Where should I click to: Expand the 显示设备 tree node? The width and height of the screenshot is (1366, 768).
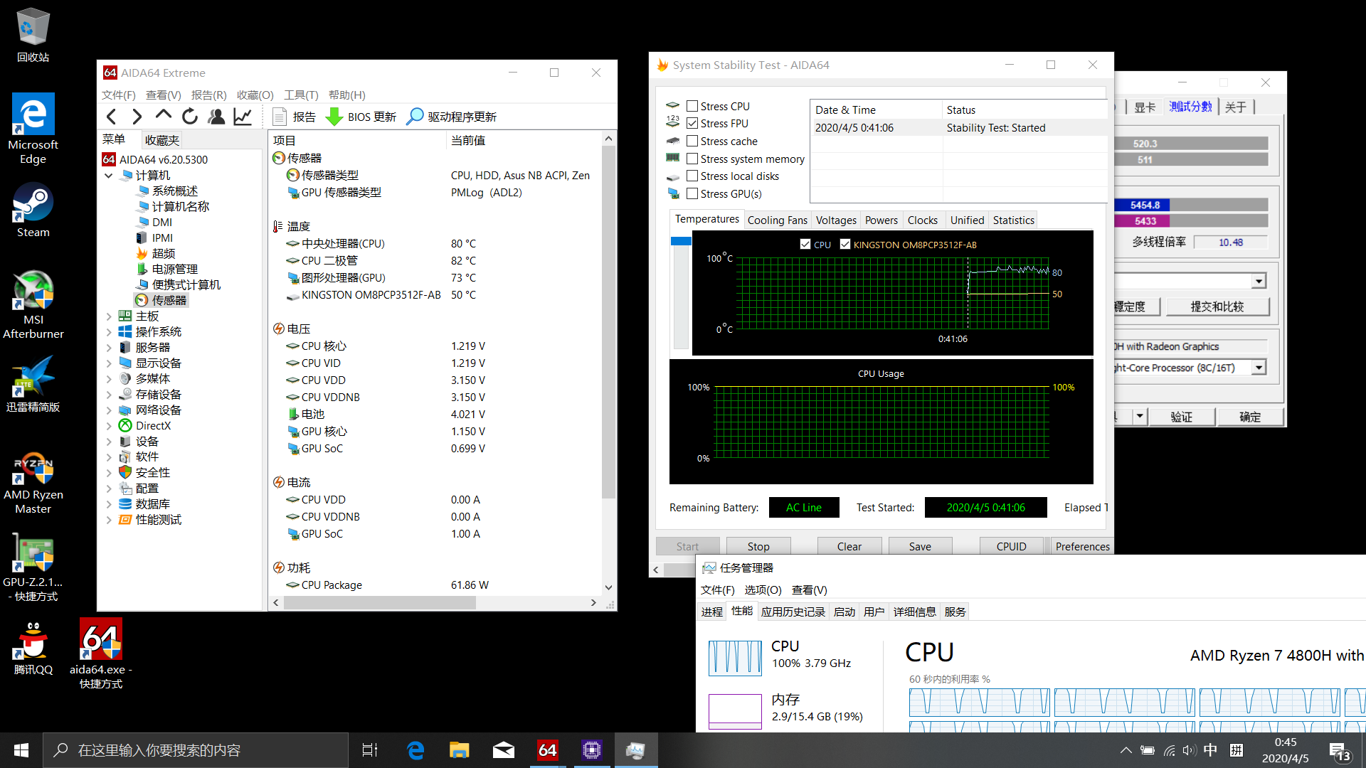click(109, 363)
